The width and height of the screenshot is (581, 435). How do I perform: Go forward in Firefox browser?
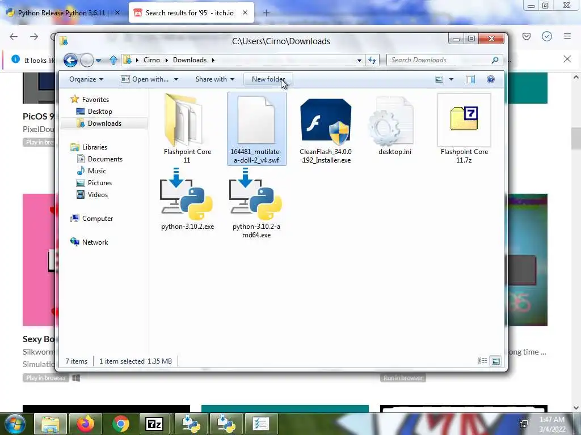click(34, 37)
